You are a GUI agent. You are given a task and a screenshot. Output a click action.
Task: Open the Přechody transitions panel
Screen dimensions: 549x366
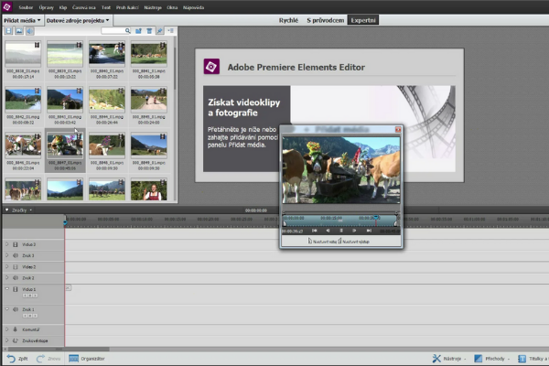[492, 359]
